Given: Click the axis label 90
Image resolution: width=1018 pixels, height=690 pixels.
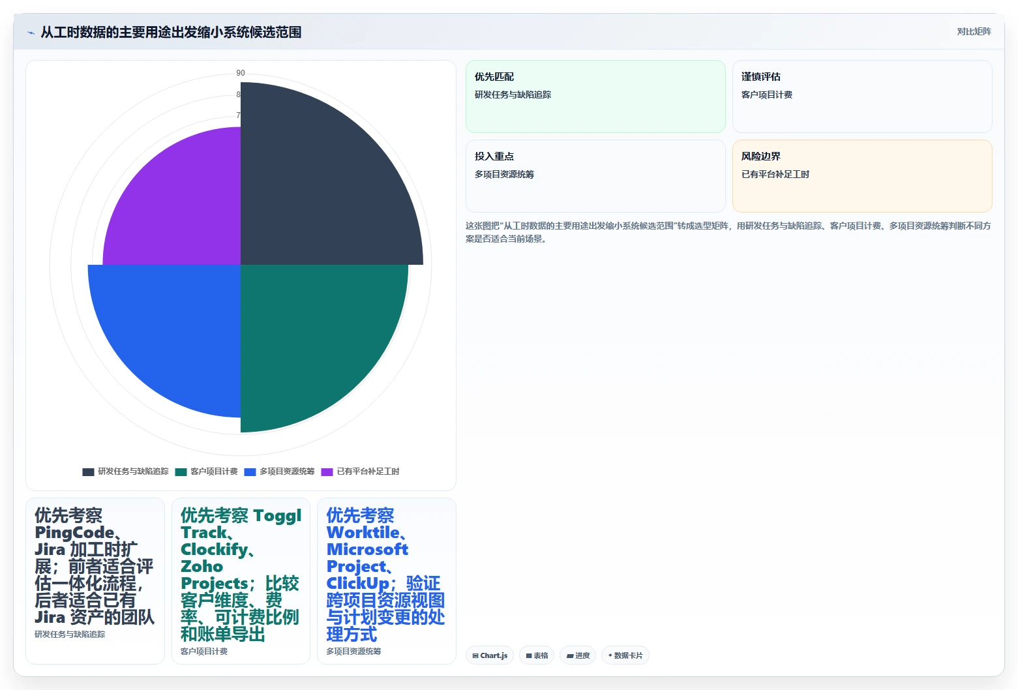Looking at the screenshot, I should click(241, 73).
